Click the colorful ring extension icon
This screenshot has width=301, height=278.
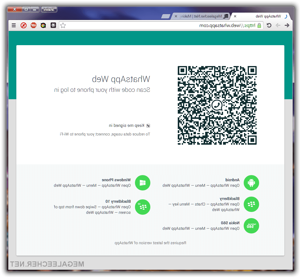point(43,25)
